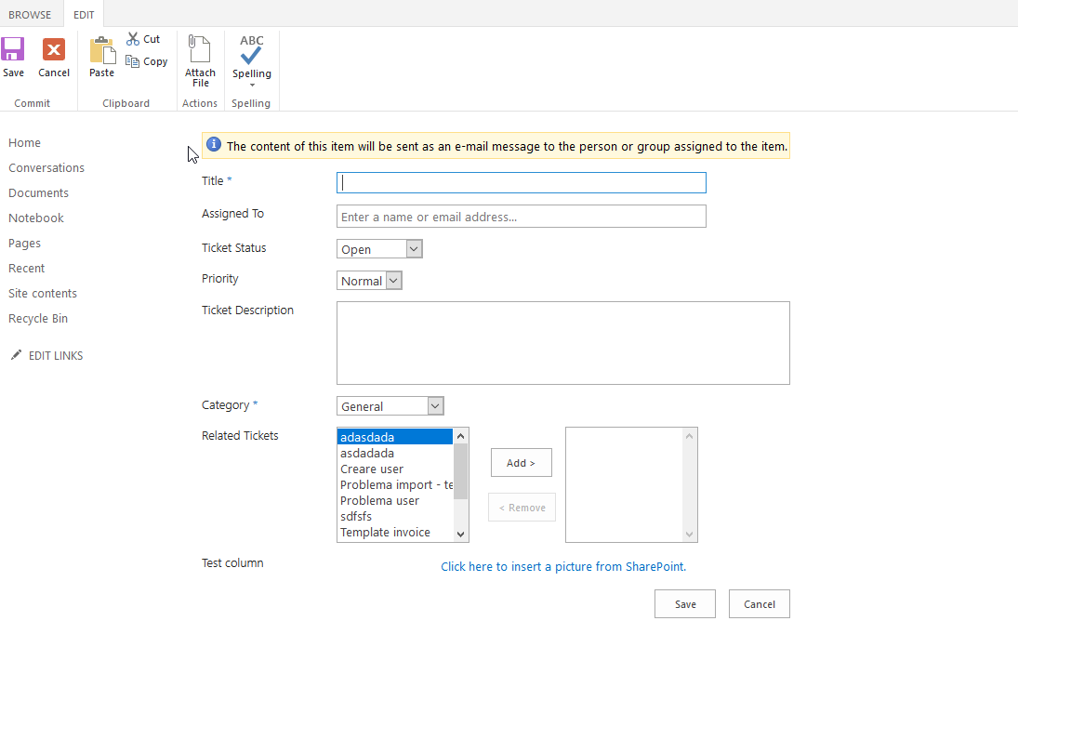Screen dimensions: 1071x753
Task: Expand the Category dropdown showing General
Action: tap(390, 406)
